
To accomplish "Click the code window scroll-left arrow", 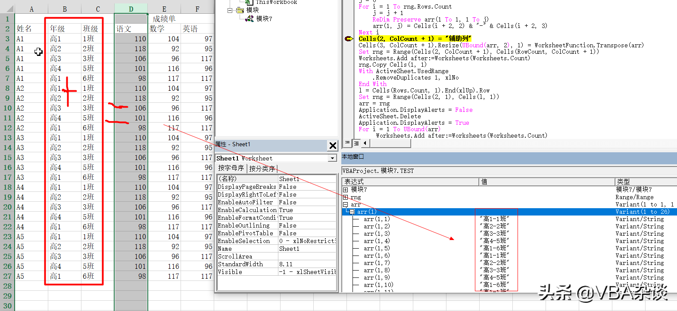I will pyautogui.click(x=365, y=143).
